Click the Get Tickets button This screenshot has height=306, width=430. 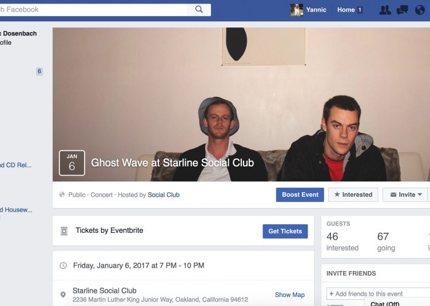[x=285, y=231]
